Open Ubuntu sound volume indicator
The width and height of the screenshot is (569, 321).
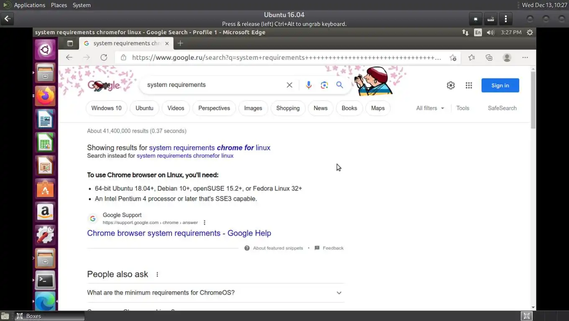(x=491, y=32)
